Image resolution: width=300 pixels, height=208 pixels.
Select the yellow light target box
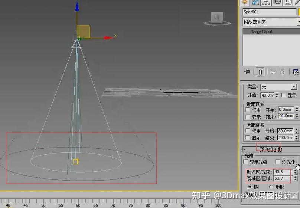[76, 162]
